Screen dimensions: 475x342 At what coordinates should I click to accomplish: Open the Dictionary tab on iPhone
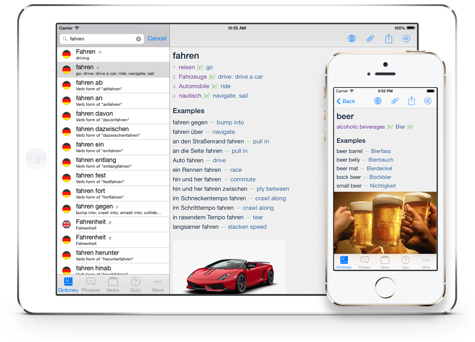point(344,262)
